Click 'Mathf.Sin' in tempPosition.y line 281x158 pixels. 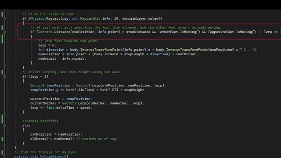tap(75, 90)
